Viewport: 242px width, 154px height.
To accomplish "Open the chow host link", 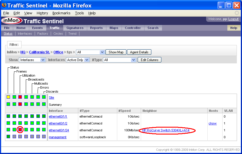I will [212, 123].
